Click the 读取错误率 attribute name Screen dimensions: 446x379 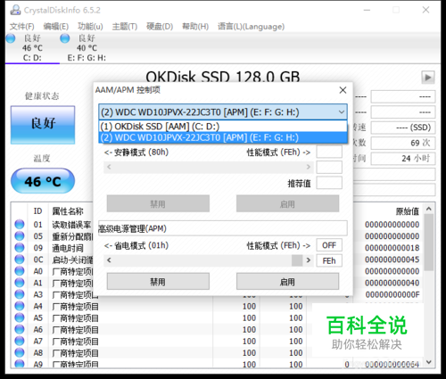tap(71, 225)
